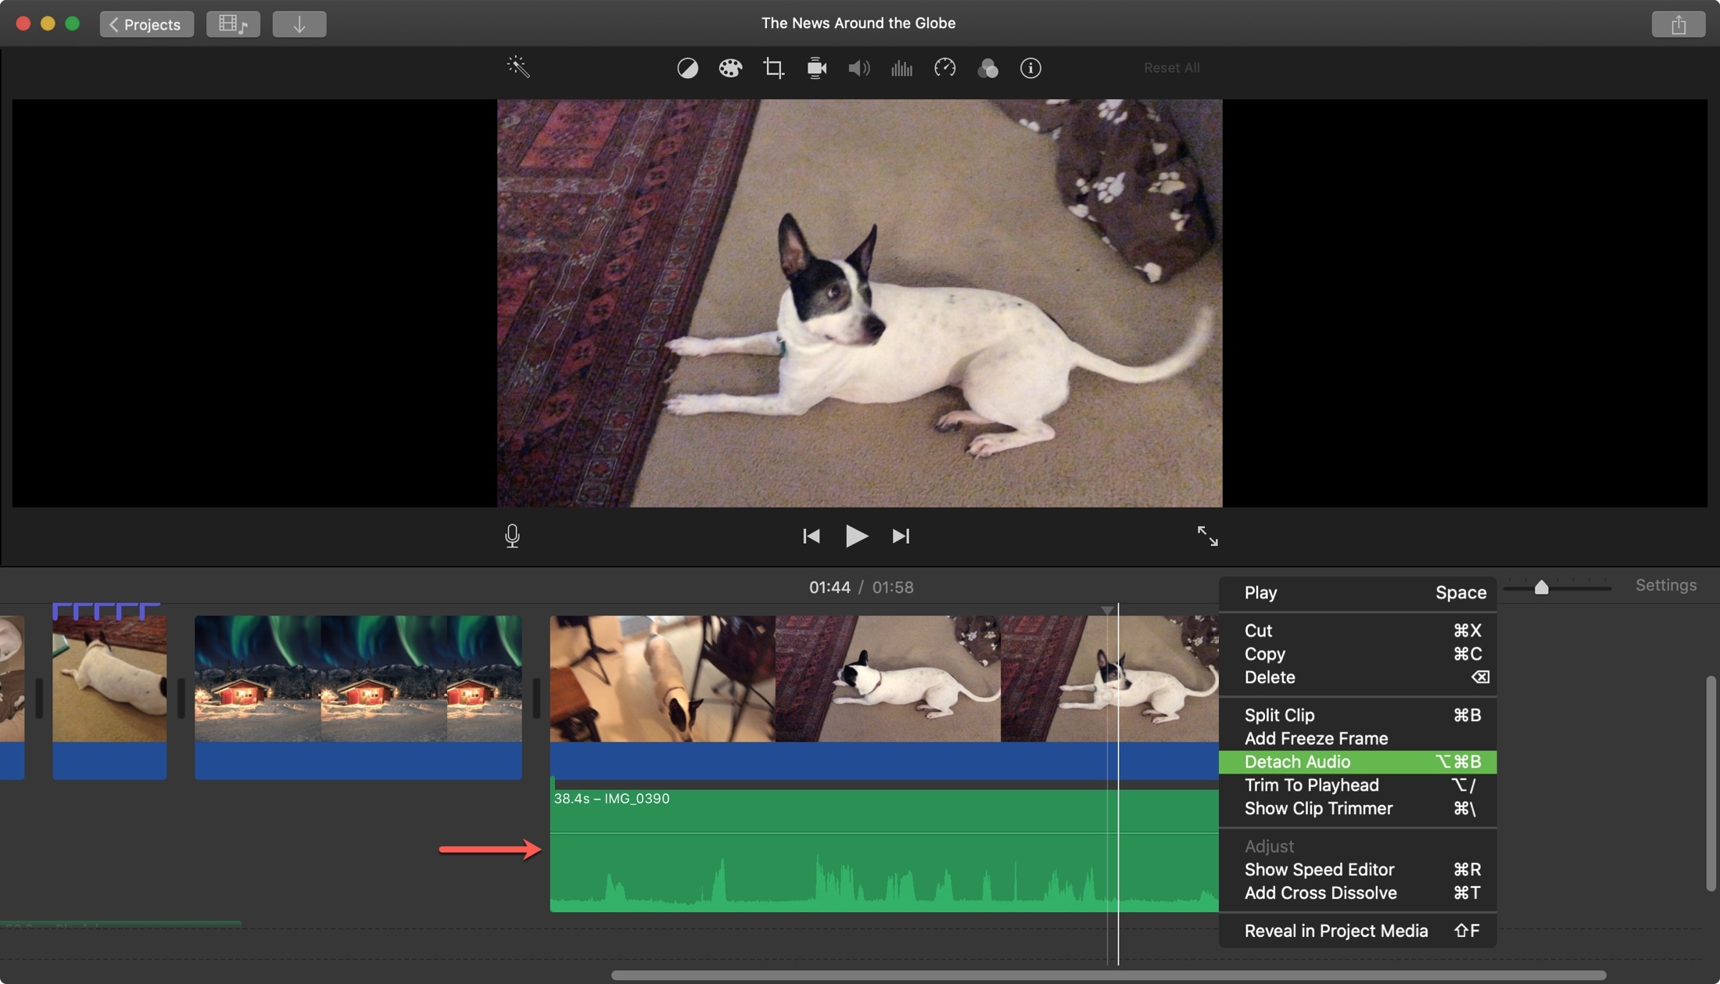Click transition handle before aurora clip
The image size is (1720, 984).
coord(181,698)
